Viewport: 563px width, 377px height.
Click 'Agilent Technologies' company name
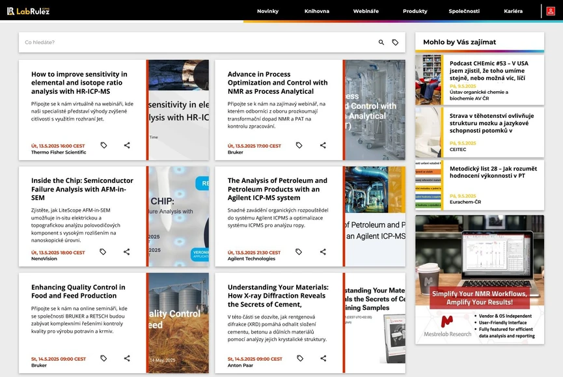(251, 258)
